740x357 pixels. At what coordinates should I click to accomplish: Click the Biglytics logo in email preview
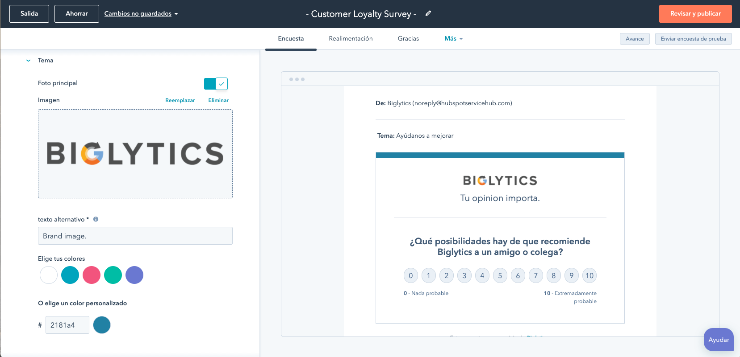(x=500, y=181)
